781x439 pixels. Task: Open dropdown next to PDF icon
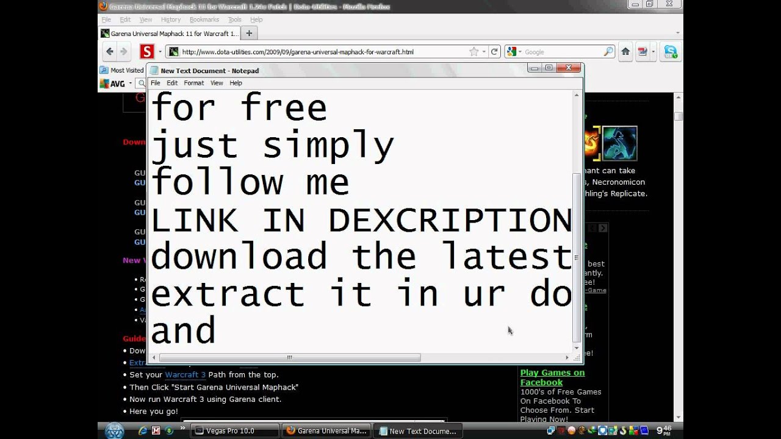pyautogui.click(x=653, y=52)
